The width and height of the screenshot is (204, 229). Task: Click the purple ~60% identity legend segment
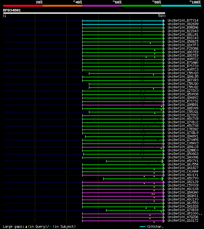102,6
